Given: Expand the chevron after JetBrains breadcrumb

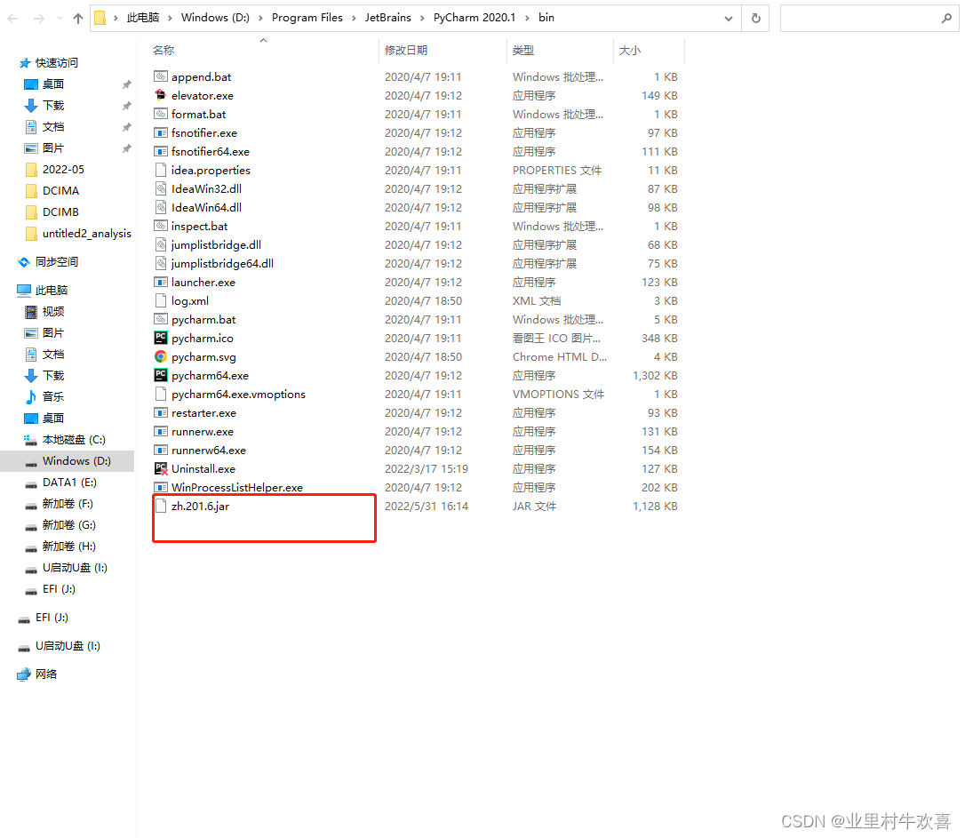Looking at the screenshot, I should pyautogui.click(x=422, y=18).
